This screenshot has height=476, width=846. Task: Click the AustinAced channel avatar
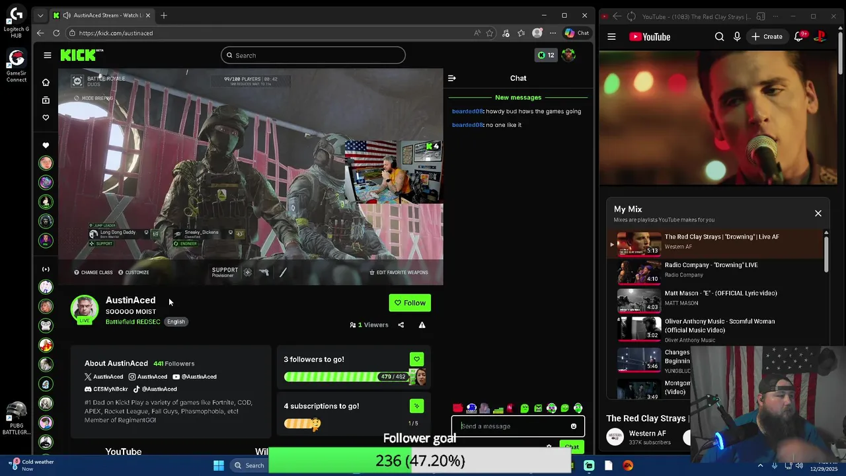point(85,309)
